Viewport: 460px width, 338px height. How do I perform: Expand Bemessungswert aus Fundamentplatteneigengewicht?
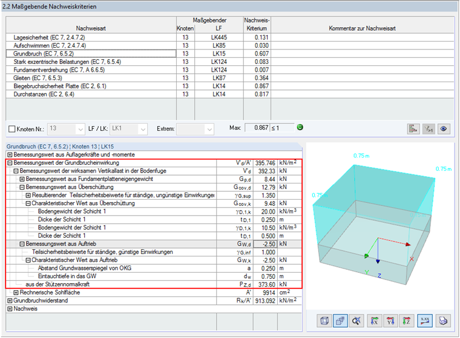click(x=22, y=179)
